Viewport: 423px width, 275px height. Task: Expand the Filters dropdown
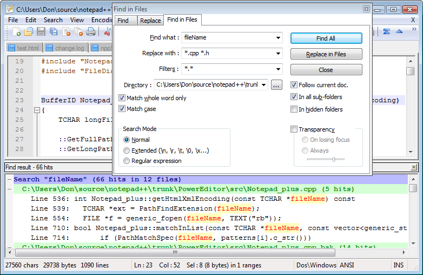pos(278,69)
